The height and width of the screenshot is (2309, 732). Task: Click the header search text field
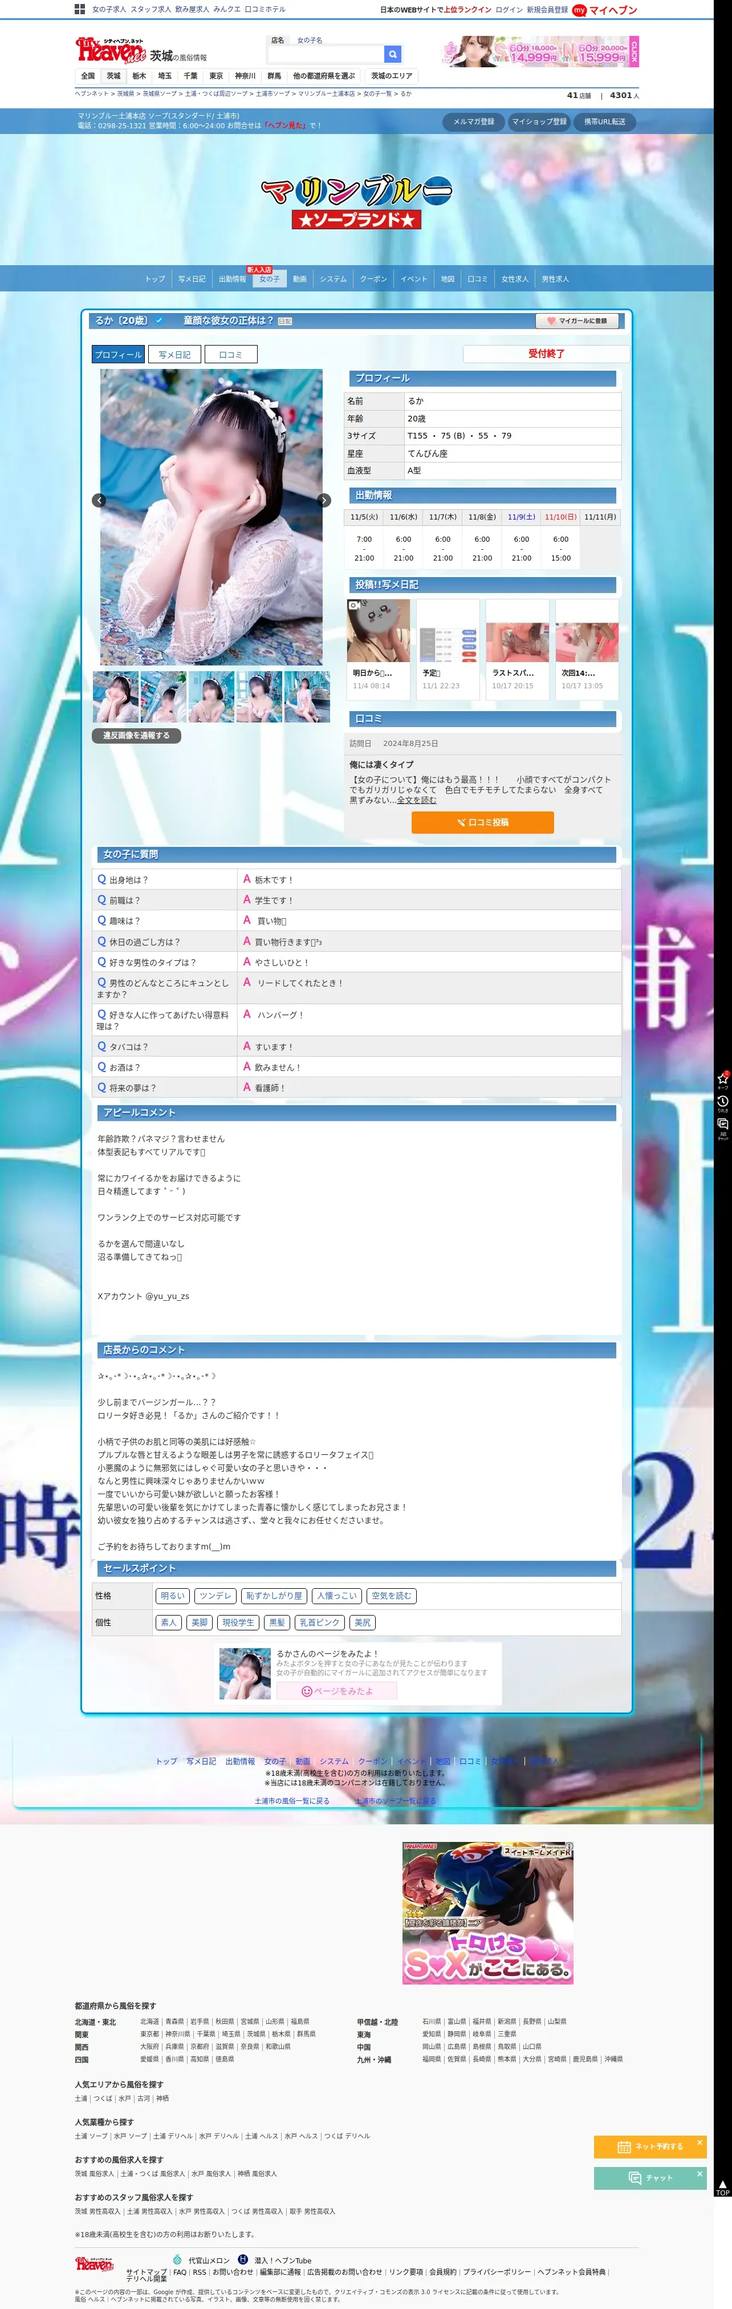pos(326,55)
